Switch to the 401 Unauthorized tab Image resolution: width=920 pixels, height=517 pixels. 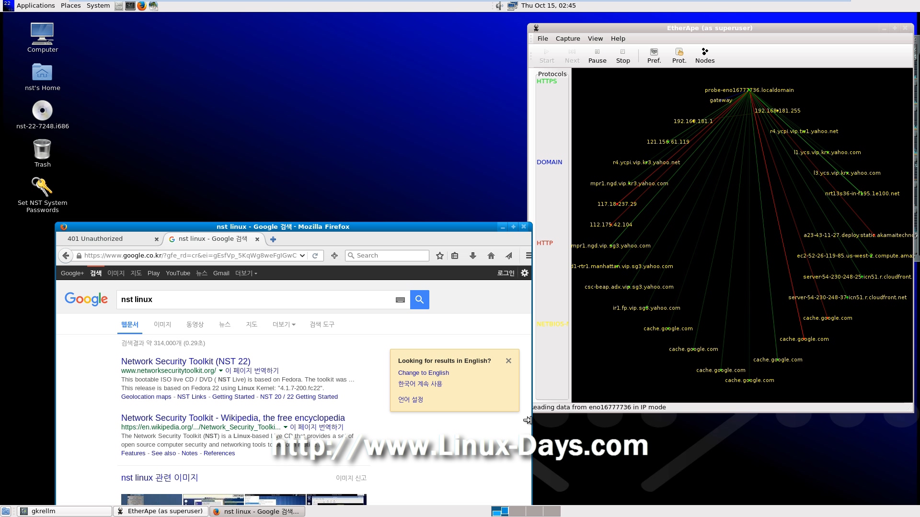point(109,239)
